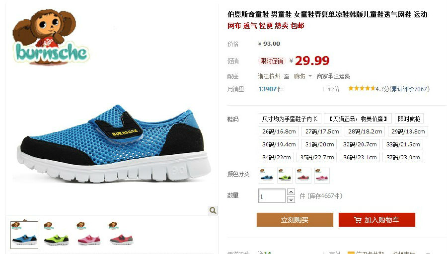The image size is (447, 254).
Task: Select size 26码/16.8cm
Action: coord(279,131)
